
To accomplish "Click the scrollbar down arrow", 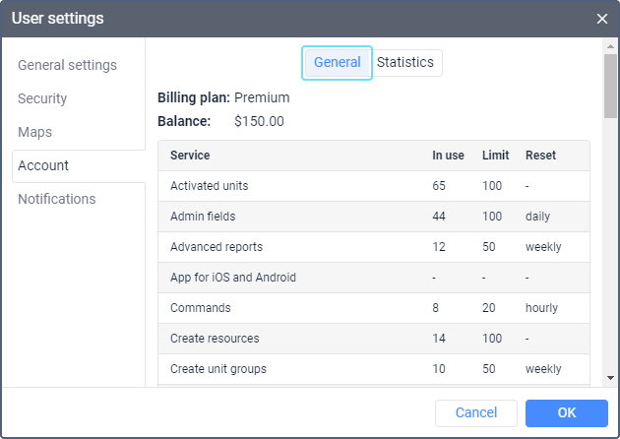I will point(610,377).
